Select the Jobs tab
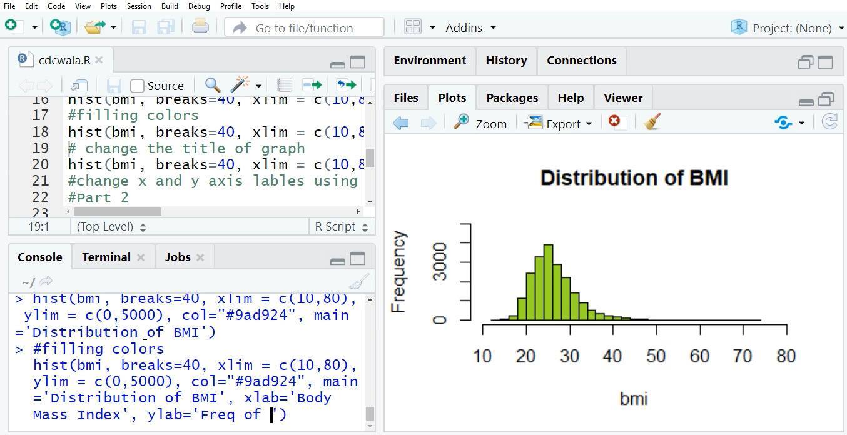The height and width of the screenshot is (435, 847). (178, 257)
